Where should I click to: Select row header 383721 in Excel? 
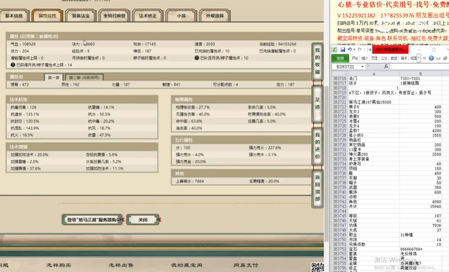(x=340, y=102)
